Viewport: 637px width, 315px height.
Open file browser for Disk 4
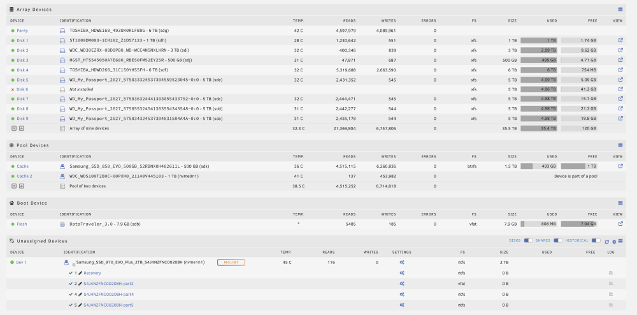[620, 70]
